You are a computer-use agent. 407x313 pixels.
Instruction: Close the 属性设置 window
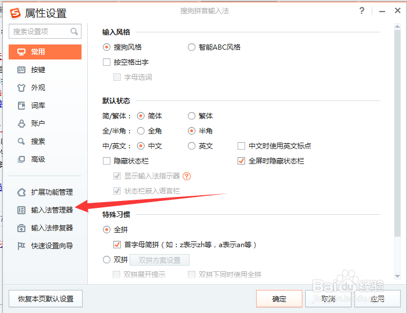coord(398,10)
